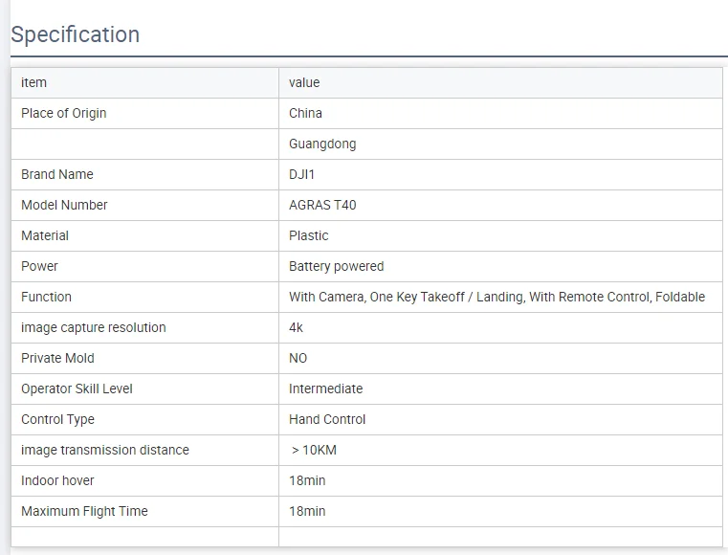The width and height of the screenshot is (728, 555).
Task: Click the image capture resolution label
Action: [93, 327]
